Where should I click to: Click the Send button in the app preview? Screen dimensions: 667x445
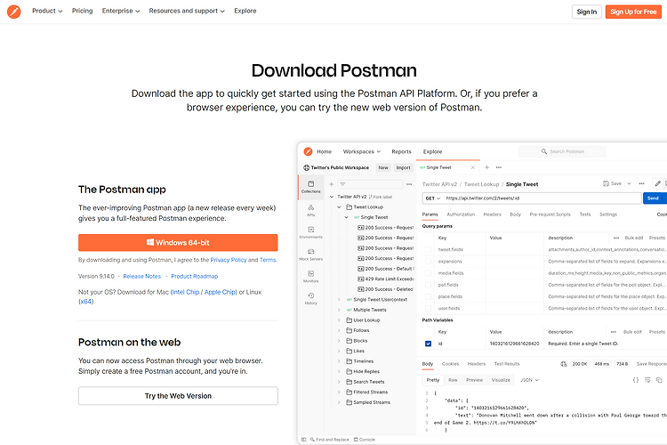pos(655,198)
